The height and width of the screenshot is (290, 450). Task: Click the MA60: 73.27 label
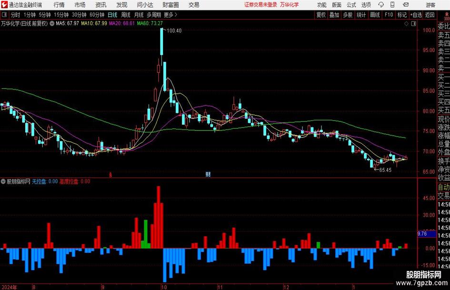click(150, 23)
